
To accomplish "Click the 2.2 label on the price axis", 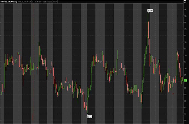I will [185, 101].
